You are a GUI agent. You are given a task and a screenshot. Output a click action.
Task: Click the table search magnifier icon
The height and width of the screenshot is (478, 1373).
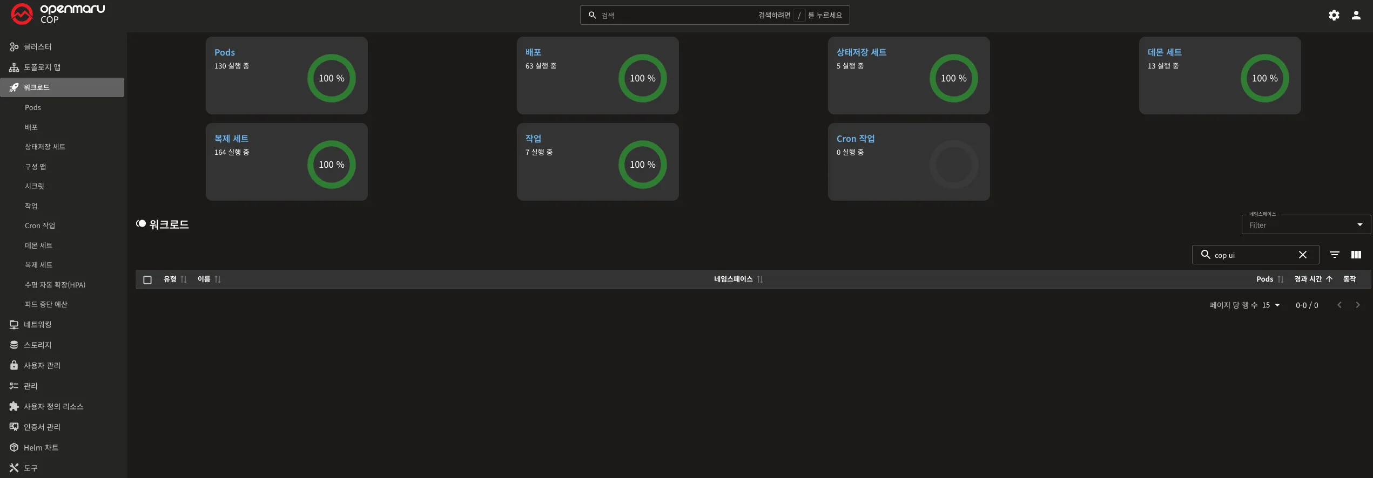coord(1205,254)
